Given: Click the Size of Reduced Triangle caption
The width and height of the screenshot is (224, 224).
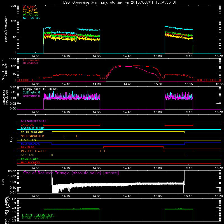Looking at the screenshot, I should coord(71,173).
